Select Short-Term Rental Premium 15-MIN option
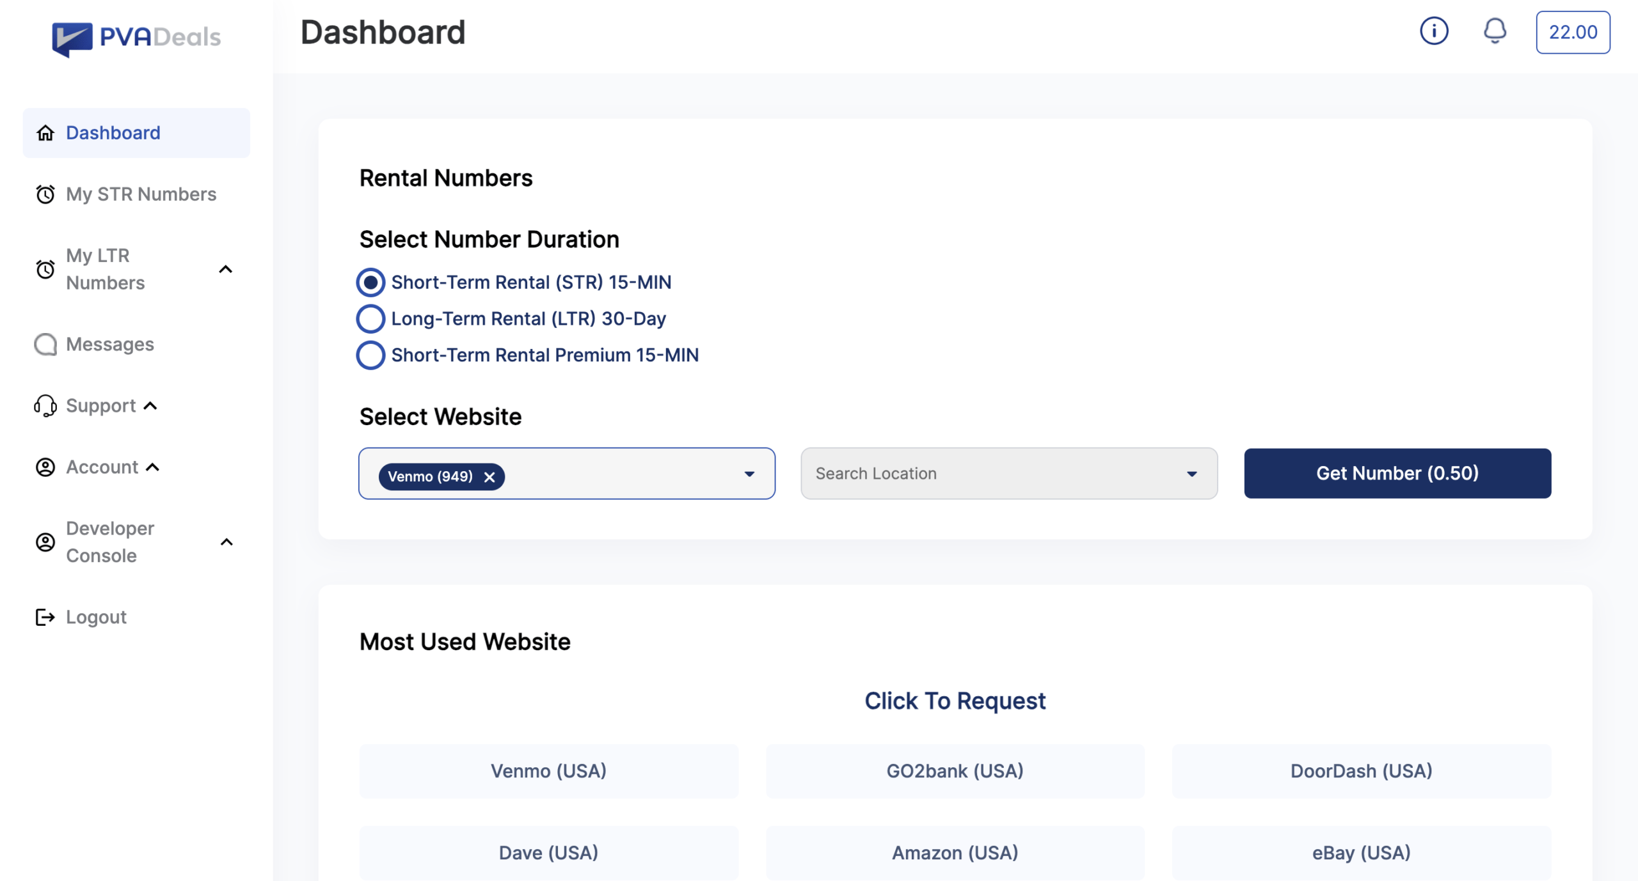 pyautogui.click(x=370, y=355)
